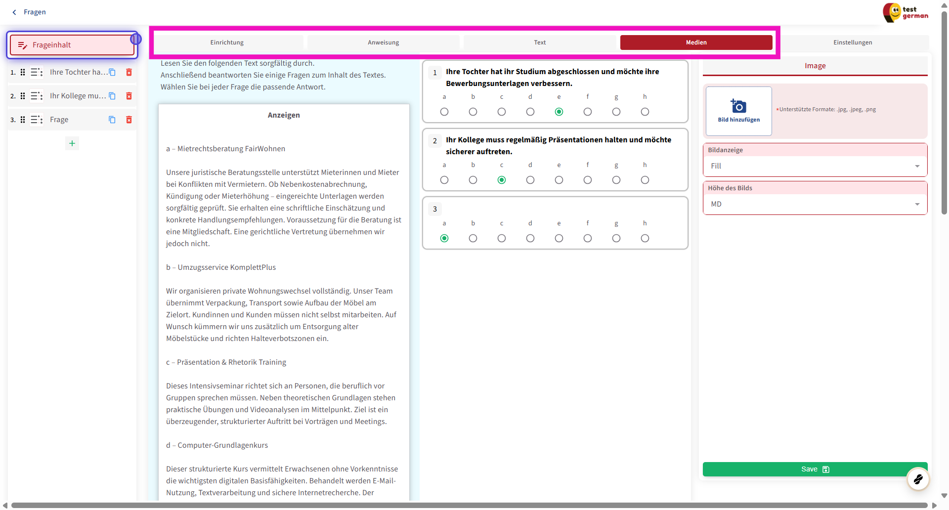Click the drag handle of question 3
This screenshot has height=510, width=949.
pyautogui.click(x=23, y=120)
